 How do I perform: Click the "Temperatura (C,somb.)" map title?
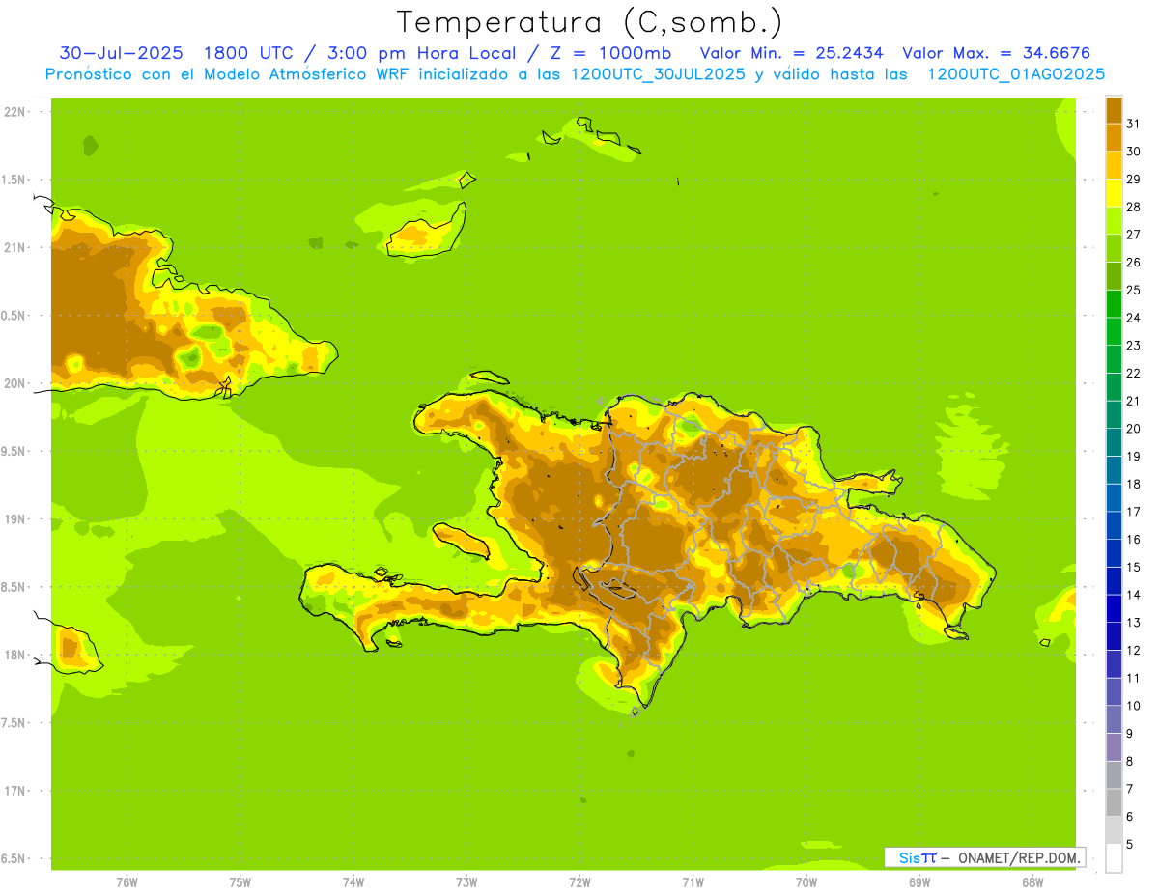[x=590, y=22]
